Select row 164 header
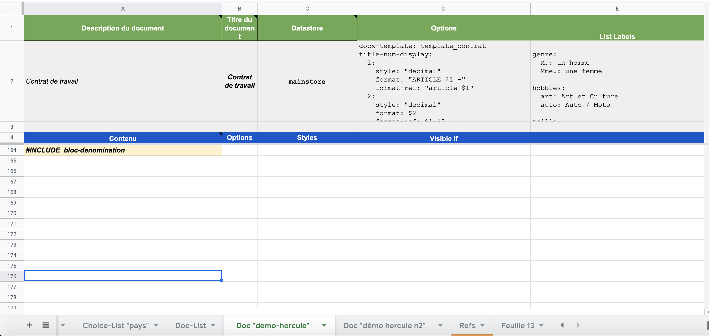Screen dimensions: 709x336 [x=12, y=150]
